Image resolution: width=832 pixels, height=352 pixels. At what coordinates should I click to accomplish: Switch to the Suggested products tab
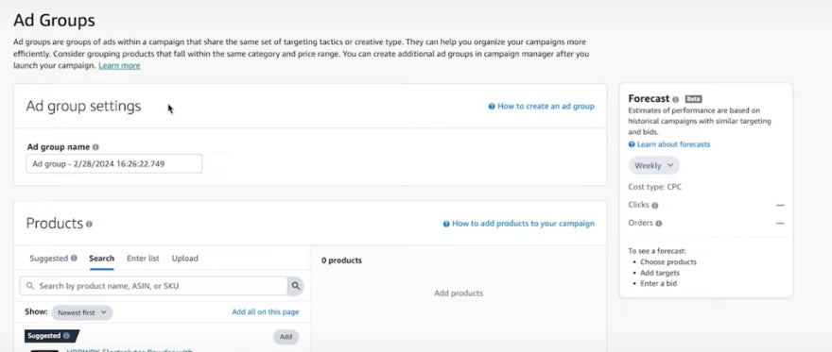point(48,259)
